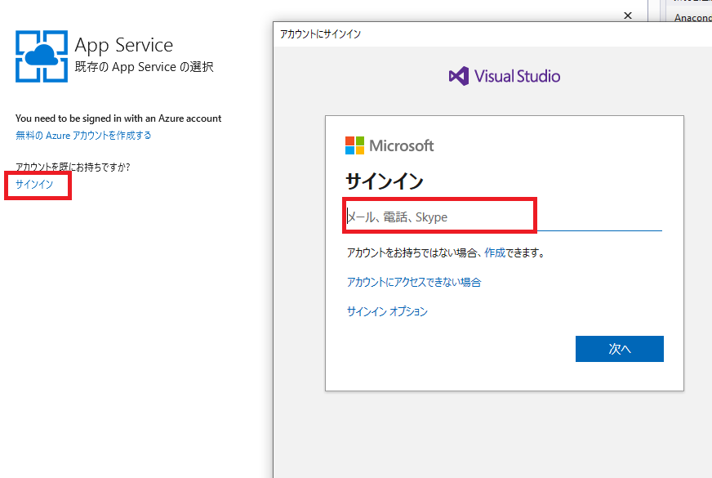Click the アカウントを既にお持ちですか? text
Viewport: 712px width, 478px height.
coord(73,167)
